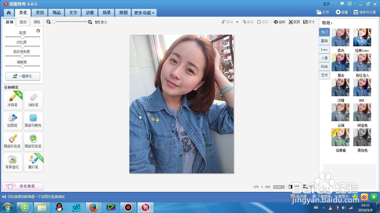Click the 色彩饱和度 saturation slider handle
This screenshot has width=380, height=213.
point(22,56)
